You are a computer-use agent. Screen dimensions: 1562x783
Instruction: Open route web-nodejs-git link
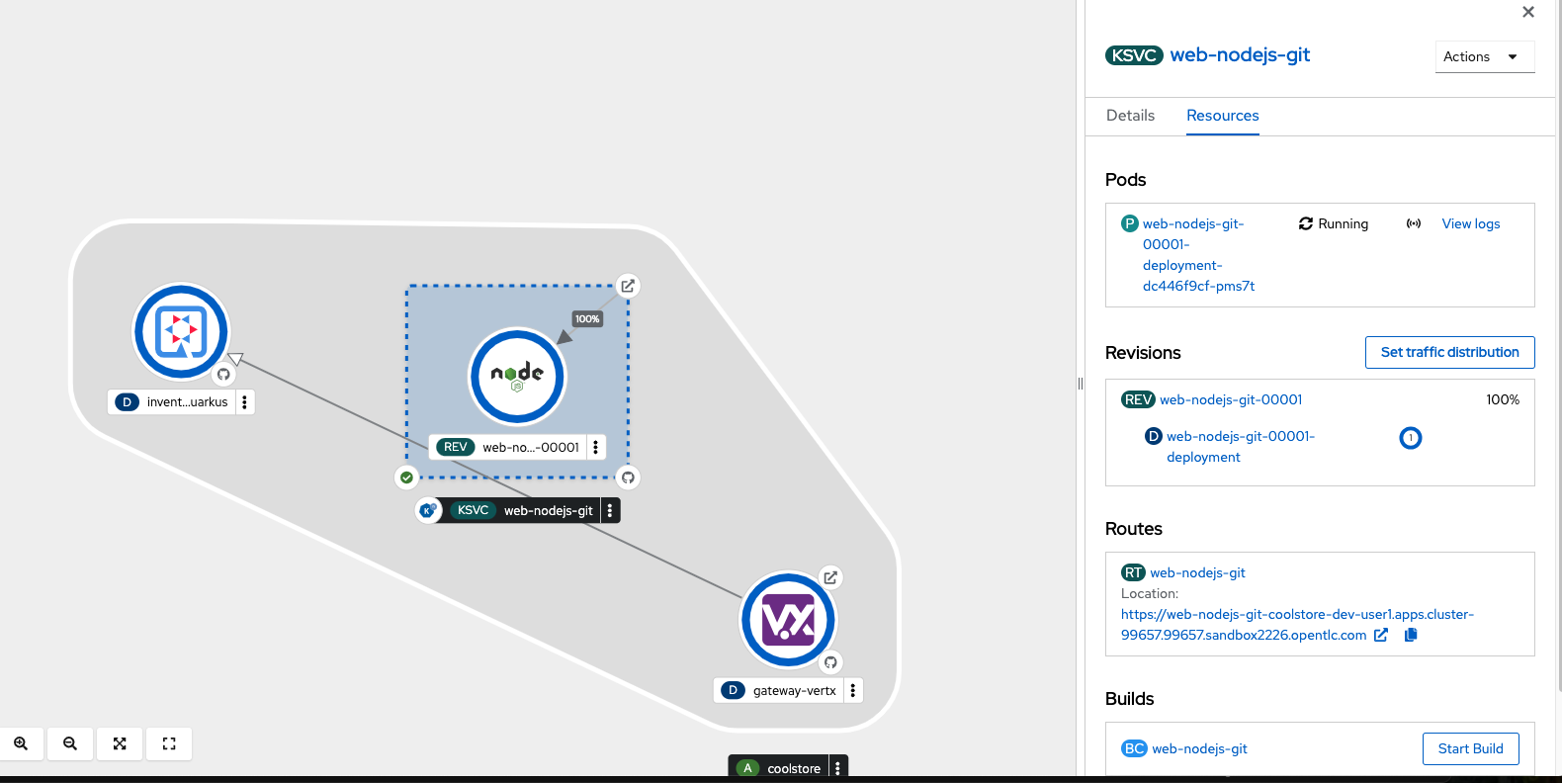pyautogui.click(x=1197, y=572)
